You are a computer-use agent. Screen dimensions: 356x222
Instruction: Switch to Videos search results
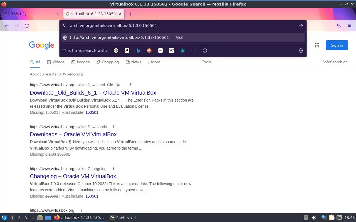coord(56,62)
